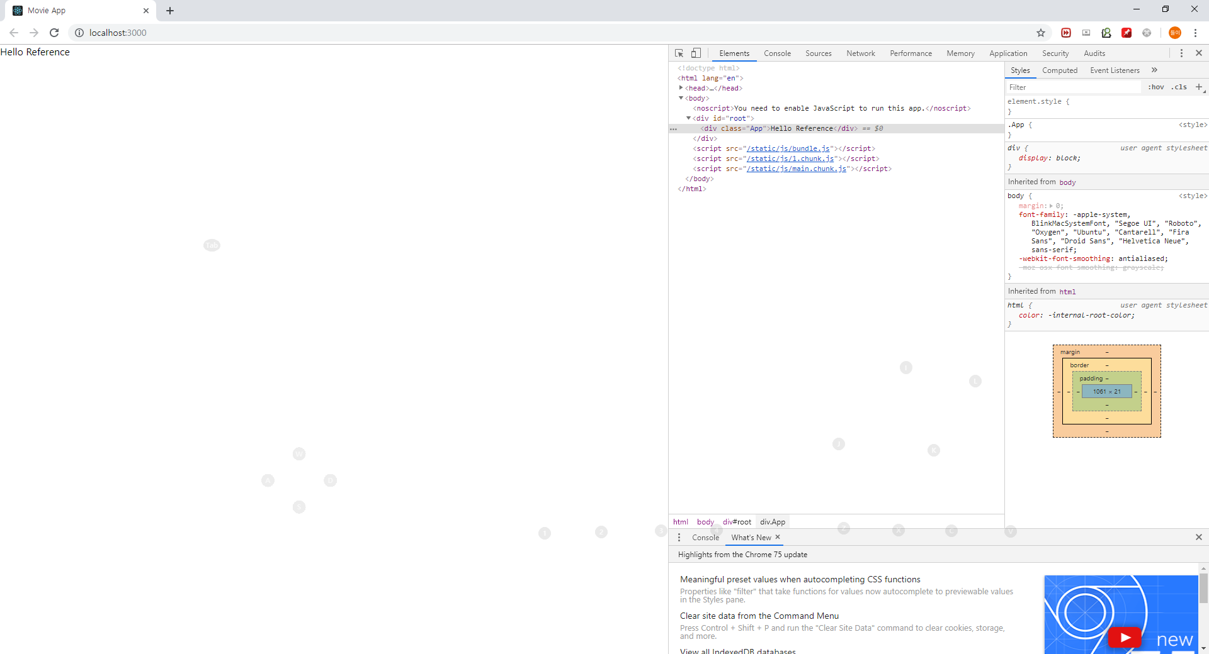The width and height of the screenshot is (1209, 654).
Task: Open the /static/js/main.chunk.js link
Action: pos(797,169)
